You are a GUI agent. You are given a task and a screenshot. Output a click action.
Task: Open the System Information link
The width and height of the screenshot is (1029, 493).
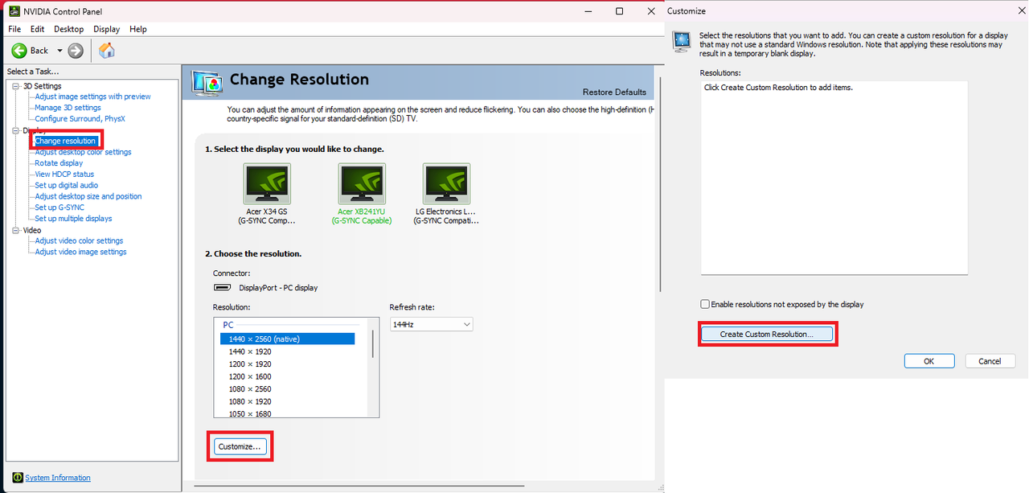point(58,478)
